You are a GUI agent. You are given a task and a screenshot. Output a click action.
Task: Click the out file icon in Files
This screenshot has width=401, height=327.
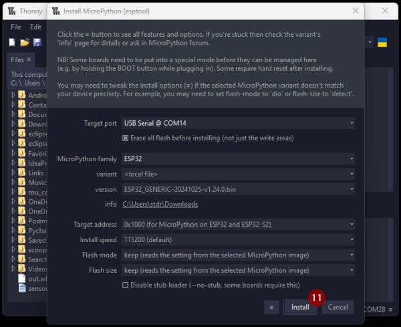22,278
